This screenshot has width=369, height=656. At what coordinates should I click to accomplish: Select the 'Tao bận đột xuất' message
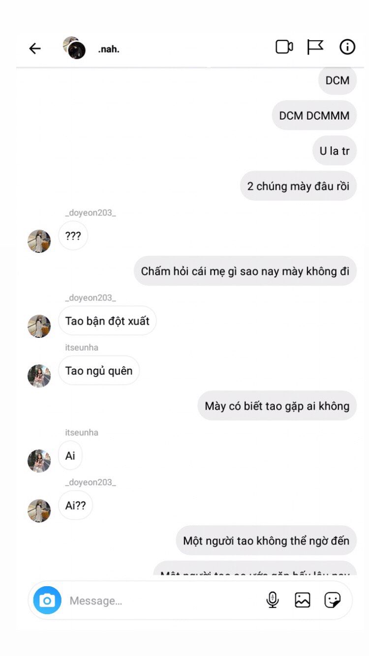click(107, 321)
